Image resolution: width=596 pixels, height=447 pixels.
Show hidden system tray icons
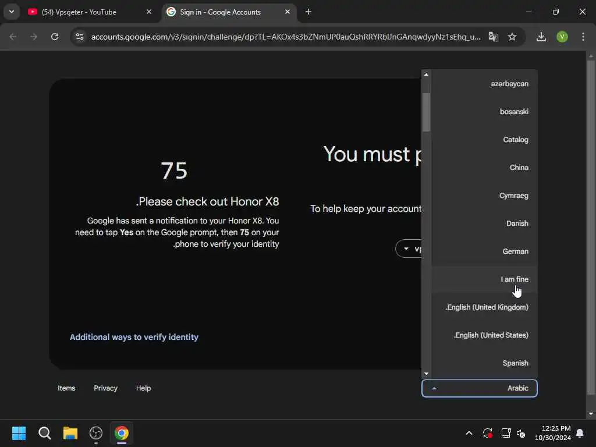(469, 433)
